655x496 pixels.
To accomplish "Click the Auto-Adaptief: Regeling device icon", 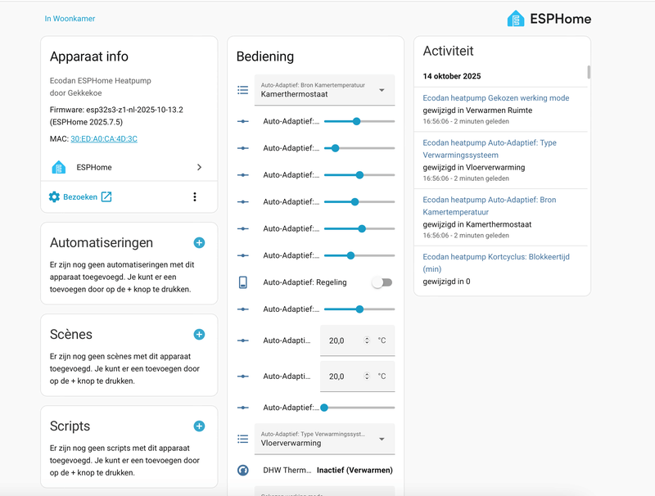I will [x=243, y=282].
